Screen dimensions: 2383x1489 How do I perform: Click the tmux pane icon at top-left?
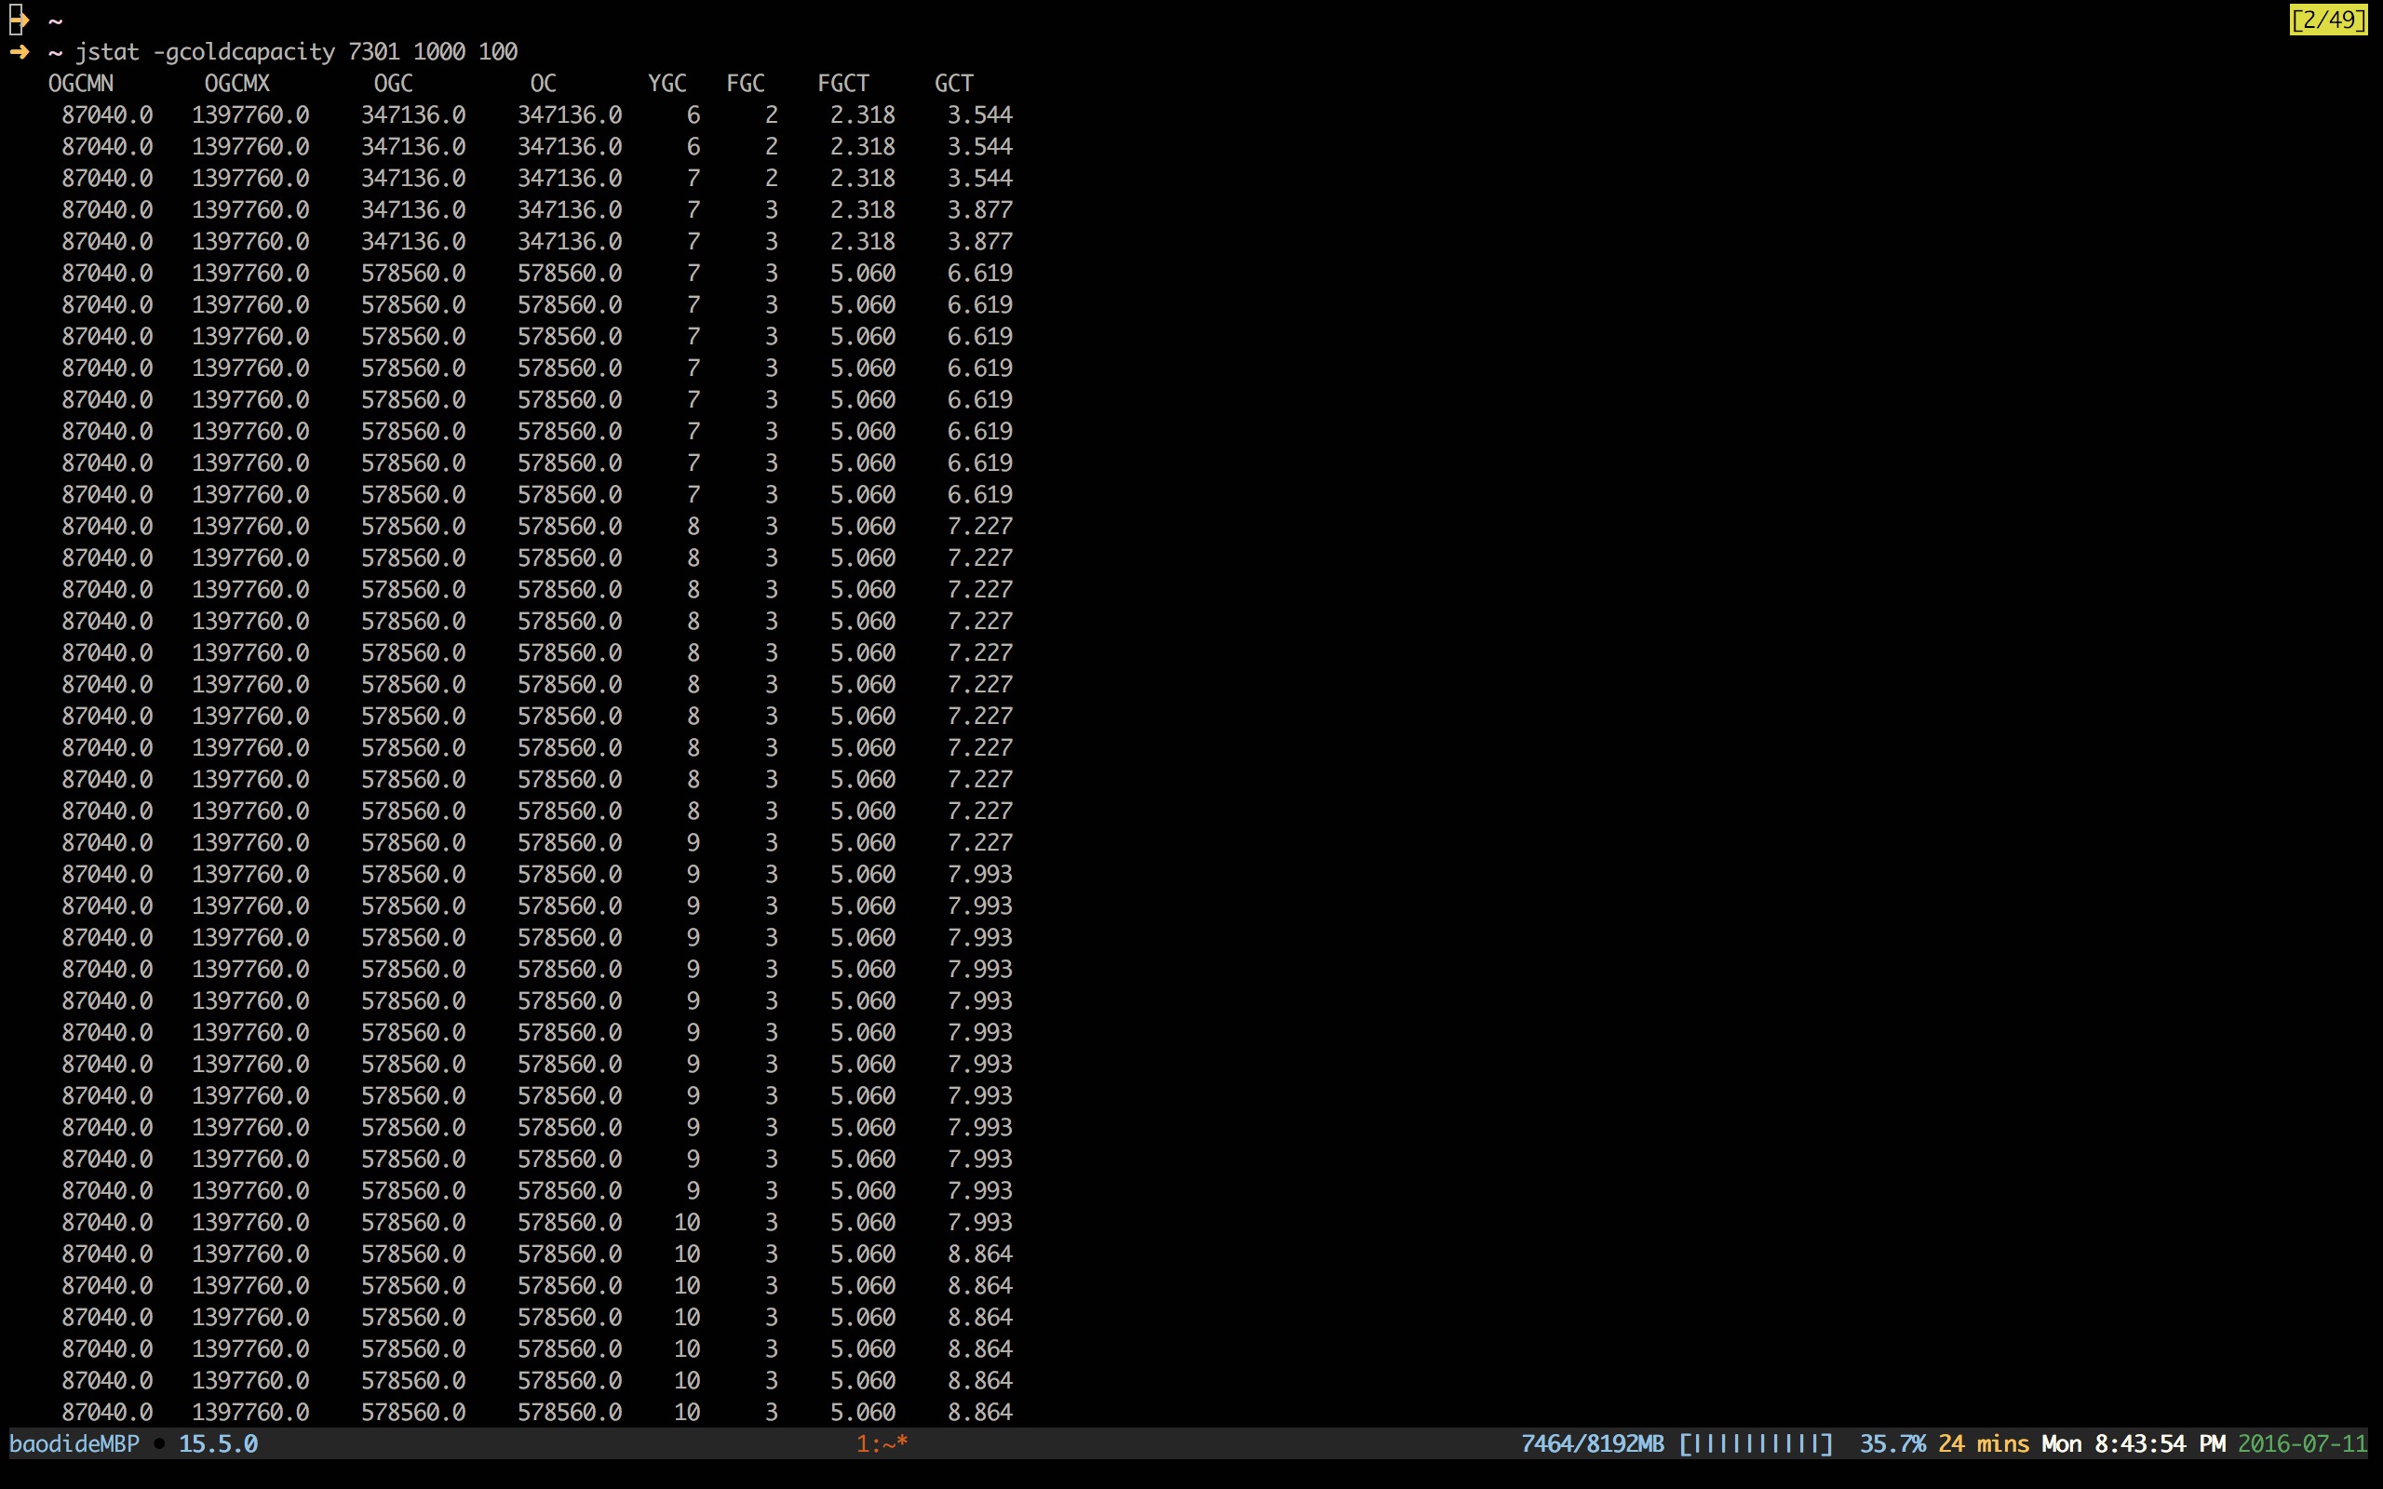coord(19,20)
